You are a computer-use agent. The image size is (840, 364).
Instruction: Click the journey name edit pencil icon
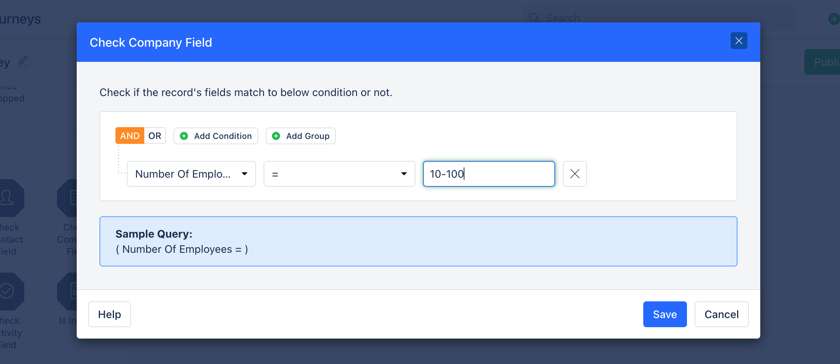coord(23,61)
